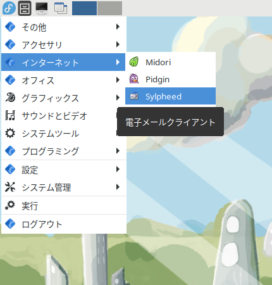Expand the プログラミング submenu arrow
Screen dimensions: 272x285
click(118, 151)
